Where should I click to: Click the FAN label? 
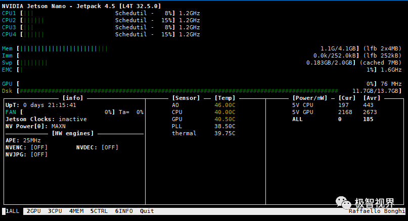tap(11, 112)
